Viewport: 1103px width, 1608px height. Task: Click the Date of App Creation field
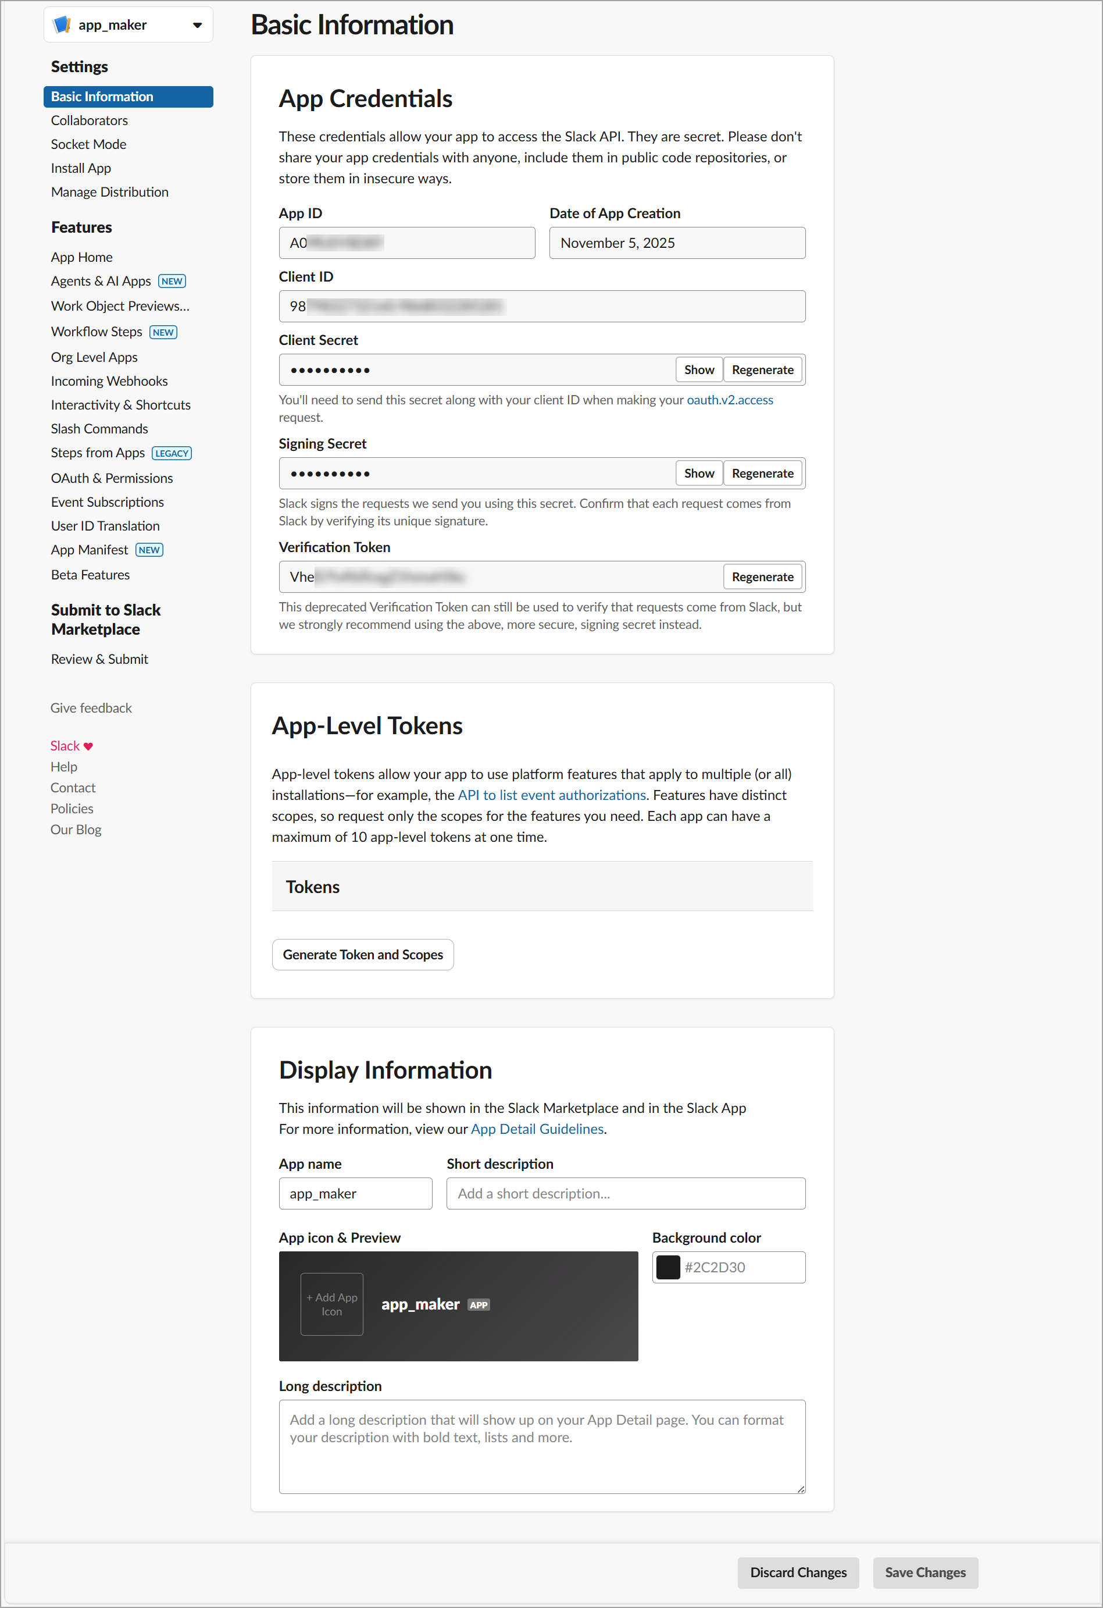point(678,243)
